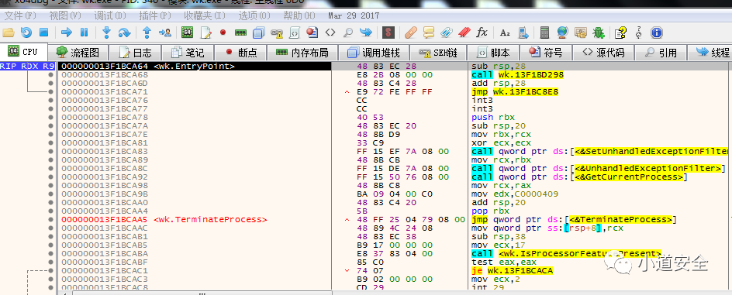Open the manual question-document icon

coord(620,33)
